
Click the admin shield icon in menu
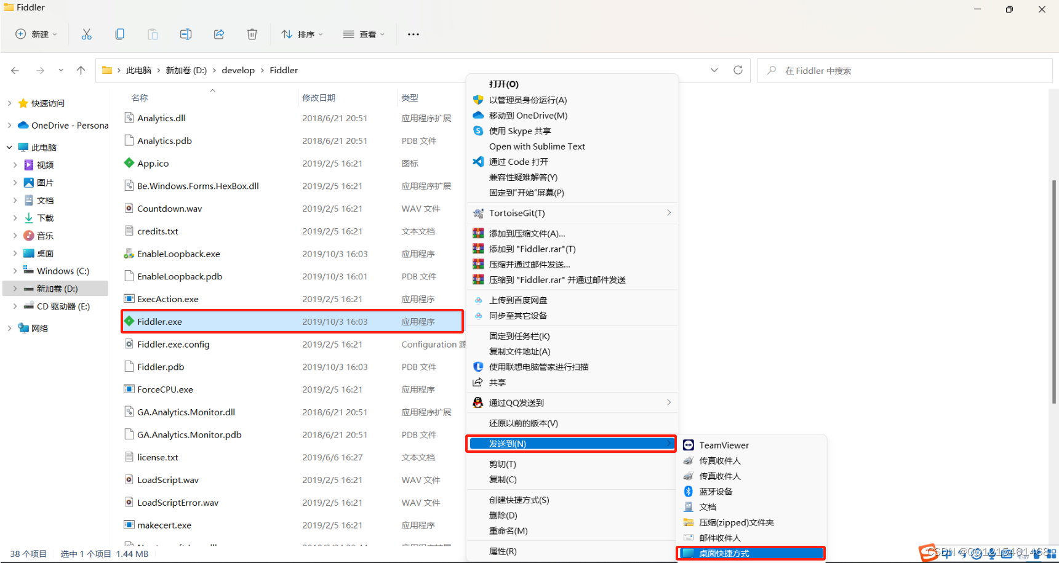pyautogui.click(x=478, y=100)
